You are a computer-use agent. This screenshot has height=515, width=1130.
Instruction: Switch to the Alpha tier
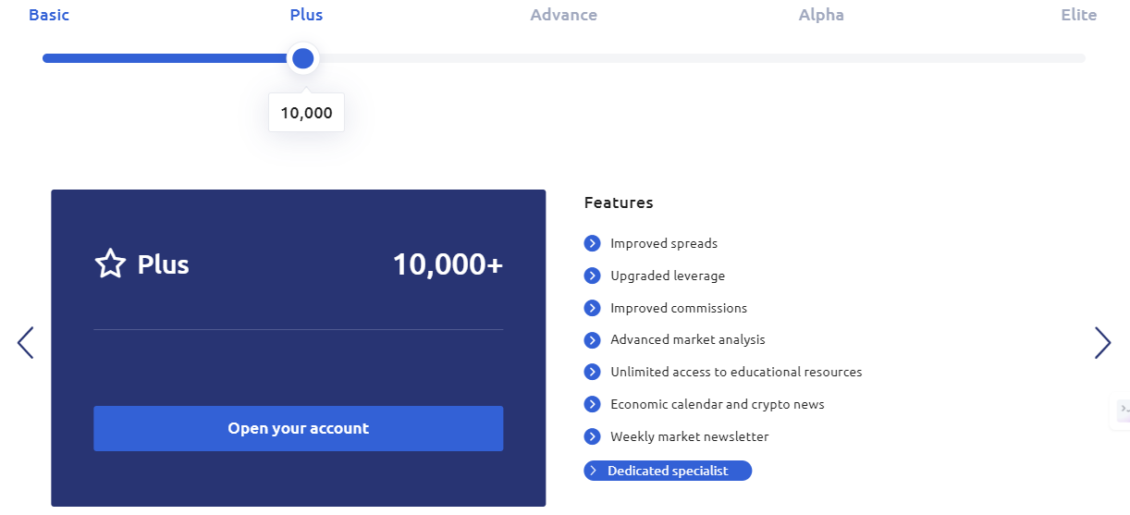pos(821,15)
